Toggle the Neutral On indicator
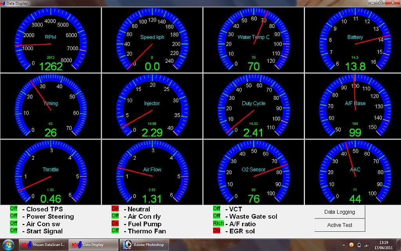Viewport: 401px width, 251px height. pyautogui.click(x=115, y=209)
